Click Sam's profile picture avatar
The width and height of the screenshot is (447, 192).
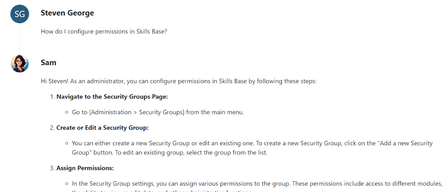[x=19, y=64]
